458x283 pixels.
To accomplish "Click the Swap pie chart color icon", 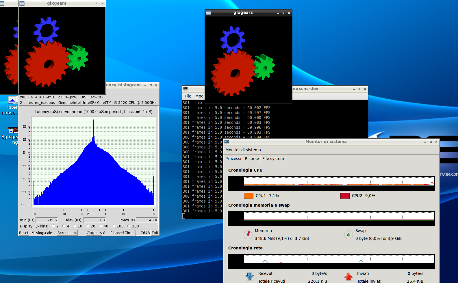I will click(x=348, y=235).
